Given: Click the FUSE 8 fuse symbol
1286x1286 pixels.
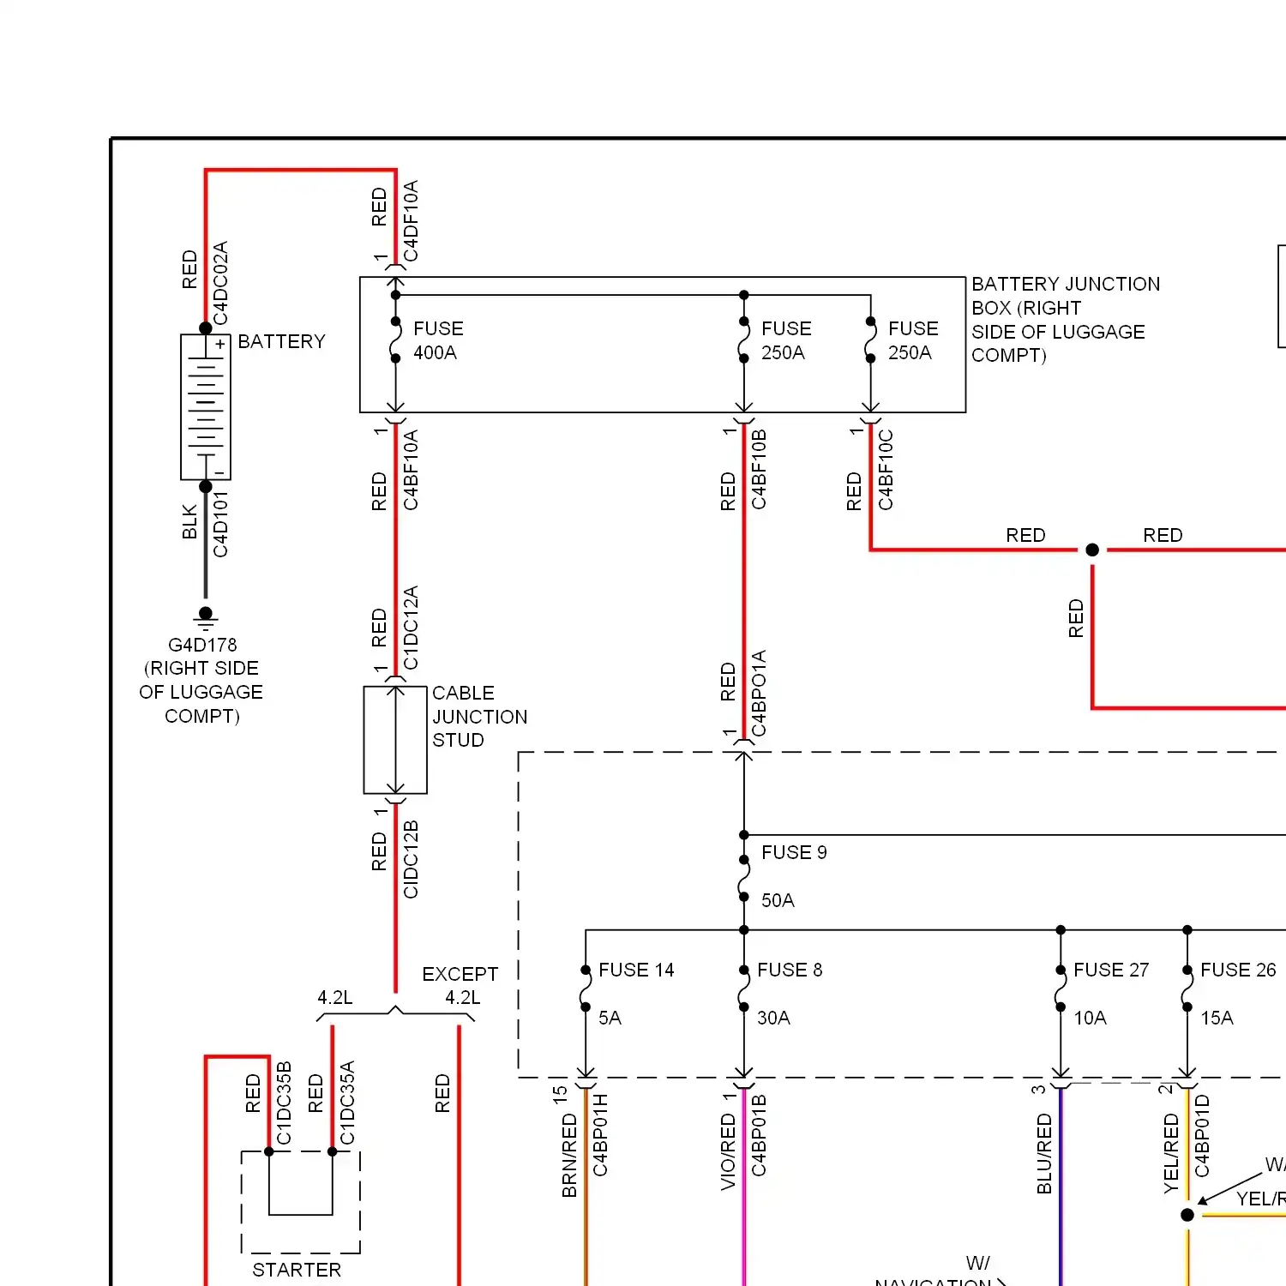Looking at the screenshot, I should tap(743, 988).
